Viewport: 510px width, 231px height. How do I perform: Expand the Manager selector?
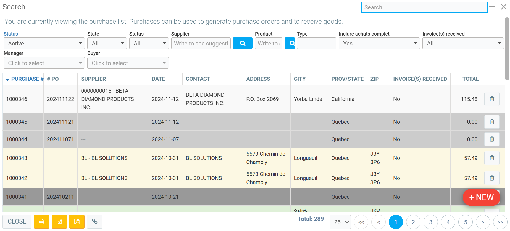44,63
